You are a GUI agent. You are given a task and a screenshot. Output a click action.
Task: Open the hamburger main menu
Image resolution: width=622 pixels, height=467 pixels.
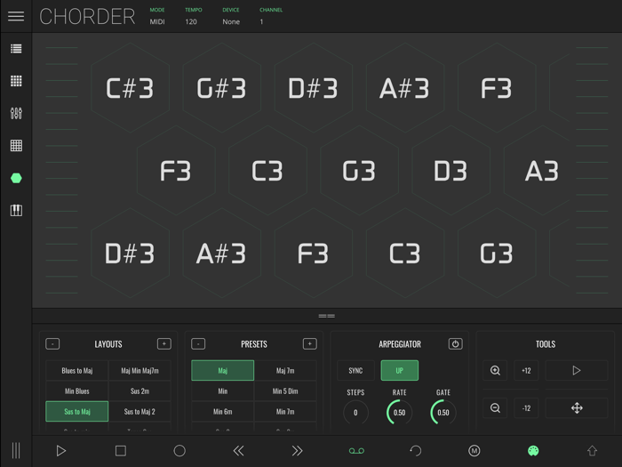click(x=16, y=16)
